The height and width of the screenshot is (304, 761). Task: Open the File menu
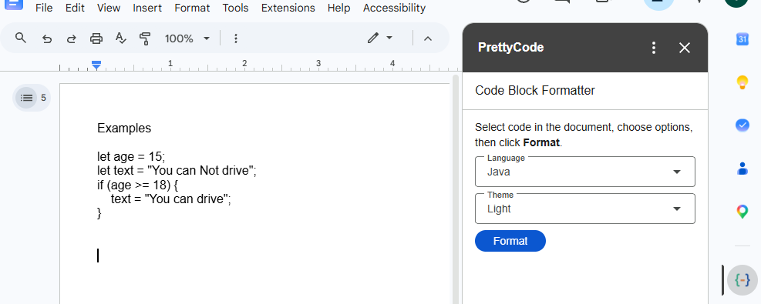(x=44, y=8)
